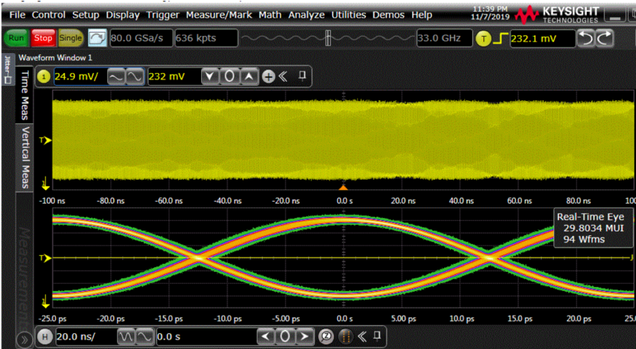Click the auto scale icon beside Single
636x349 pixels.
[97, 38]
